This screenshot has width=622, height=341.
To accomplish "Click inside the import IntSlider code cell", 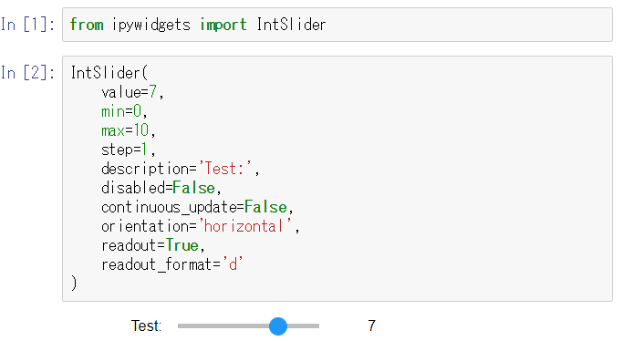I will 337,25.
